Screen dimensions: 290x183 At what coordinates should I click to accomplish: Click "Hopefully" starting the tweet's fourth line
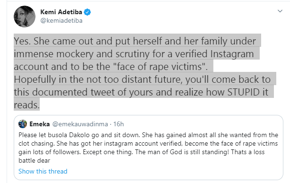click(35, 79)
